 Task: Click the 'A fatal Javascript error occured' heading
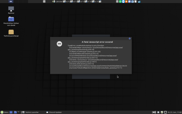pyautogui.click(x=97, y=42)
